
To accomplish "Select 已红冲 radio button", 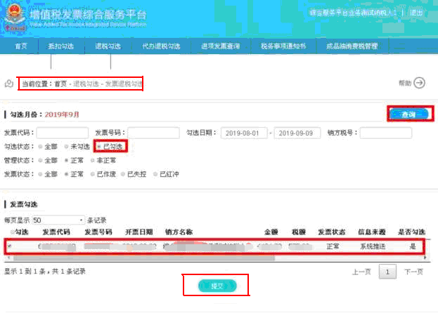I will [155, 174].
